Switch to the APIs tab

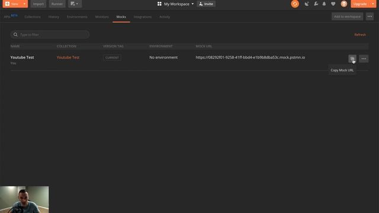click(11, 17)
